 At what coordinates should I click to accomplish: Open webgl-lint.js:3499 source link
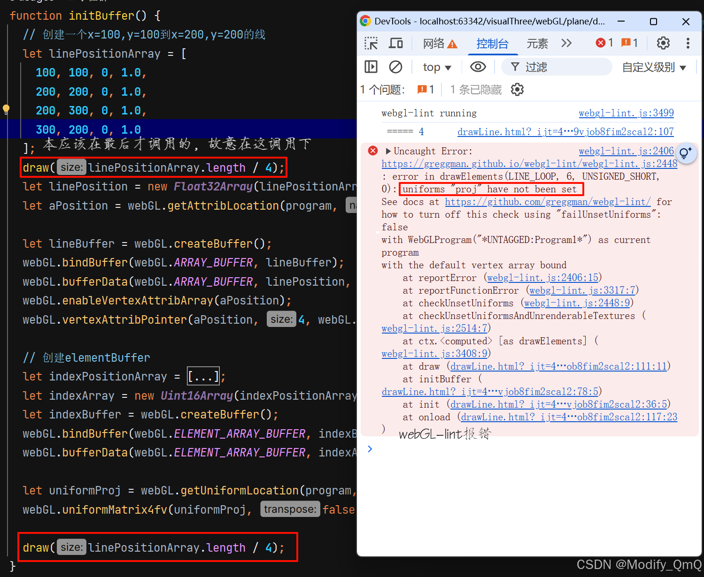pyautogui.click(x=626, y=113)
